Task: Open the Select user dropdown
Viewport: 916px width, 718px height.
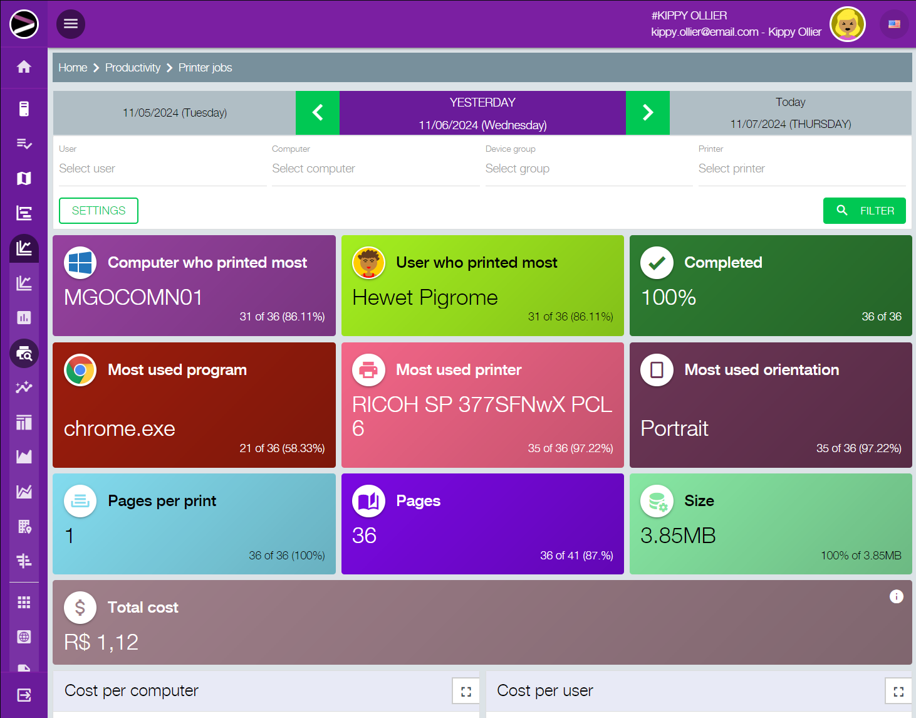Action: tap(162, 169)
